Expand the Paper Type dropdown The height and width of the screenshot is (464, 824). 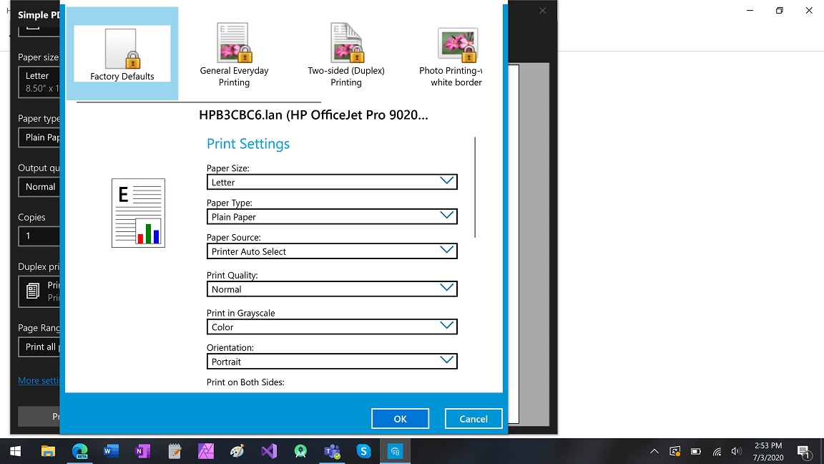(x=332, y=216)
